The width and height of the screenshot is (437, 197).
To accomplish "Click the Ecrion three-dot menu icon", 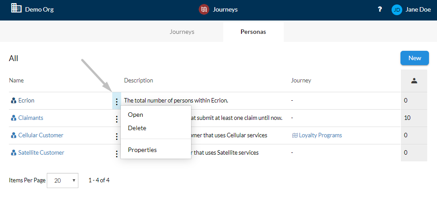I will [x=117, y=101].
